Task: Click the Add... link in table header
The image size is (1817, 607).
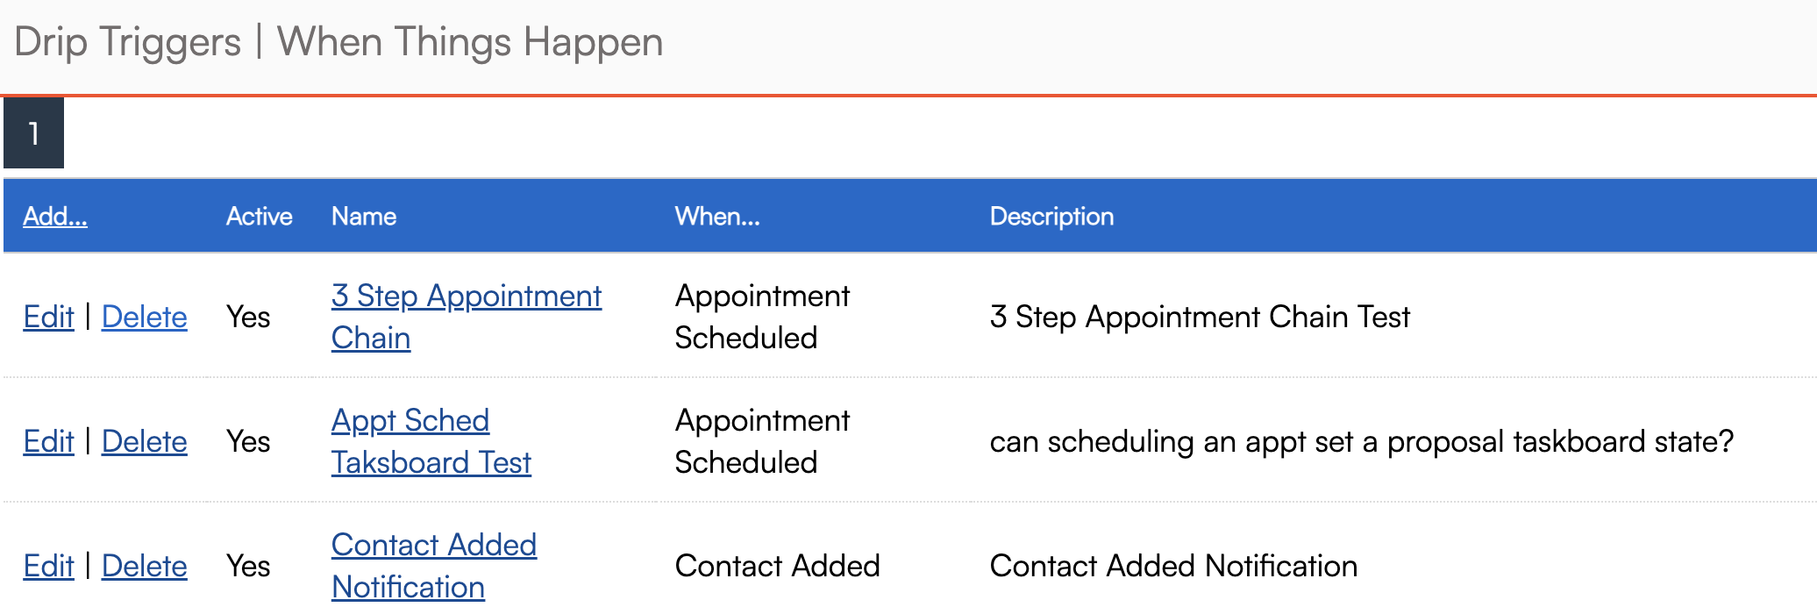Action: click(54, 217)
